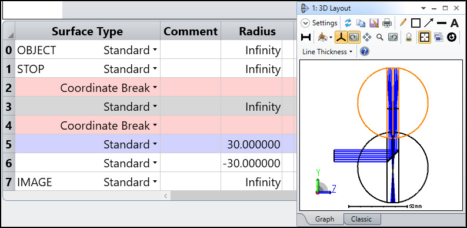
Task: Open the camera view dropdown arrow
Action: (x=331, y=38)
